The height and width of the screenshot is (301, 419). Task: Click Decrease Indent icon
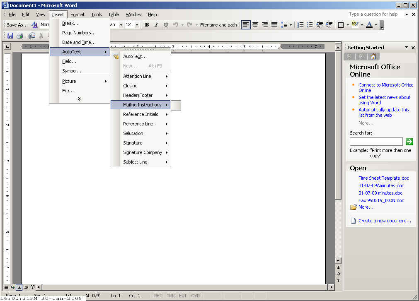coord(320,25)
